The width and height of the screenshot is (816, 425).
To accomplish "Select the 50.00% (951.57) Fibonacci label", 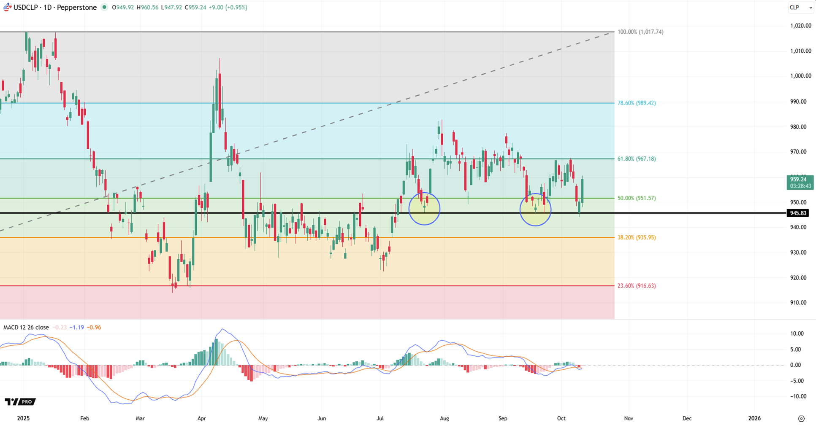I will 636,198.
